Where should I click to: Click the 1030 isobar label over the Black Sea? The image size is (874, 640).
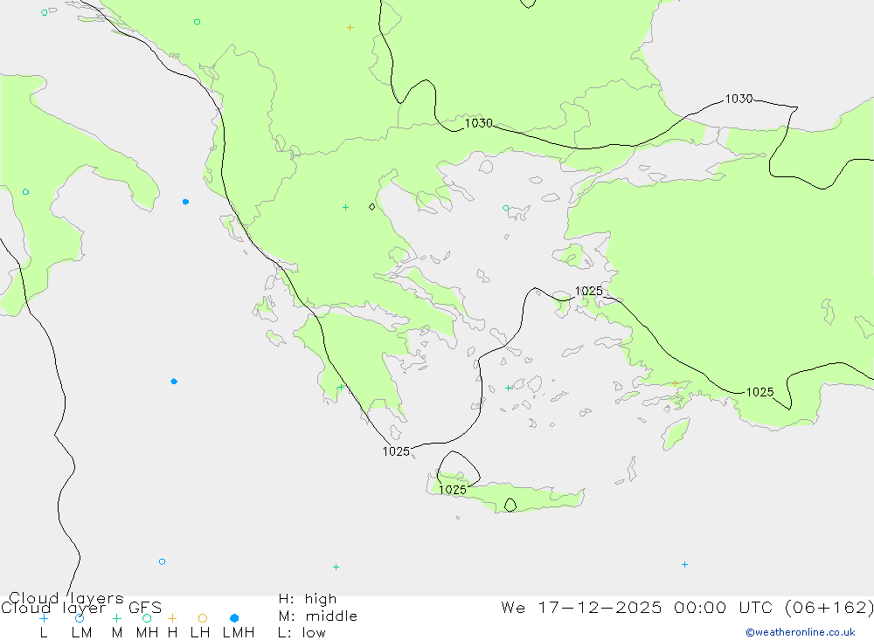[x=739, y=99]
